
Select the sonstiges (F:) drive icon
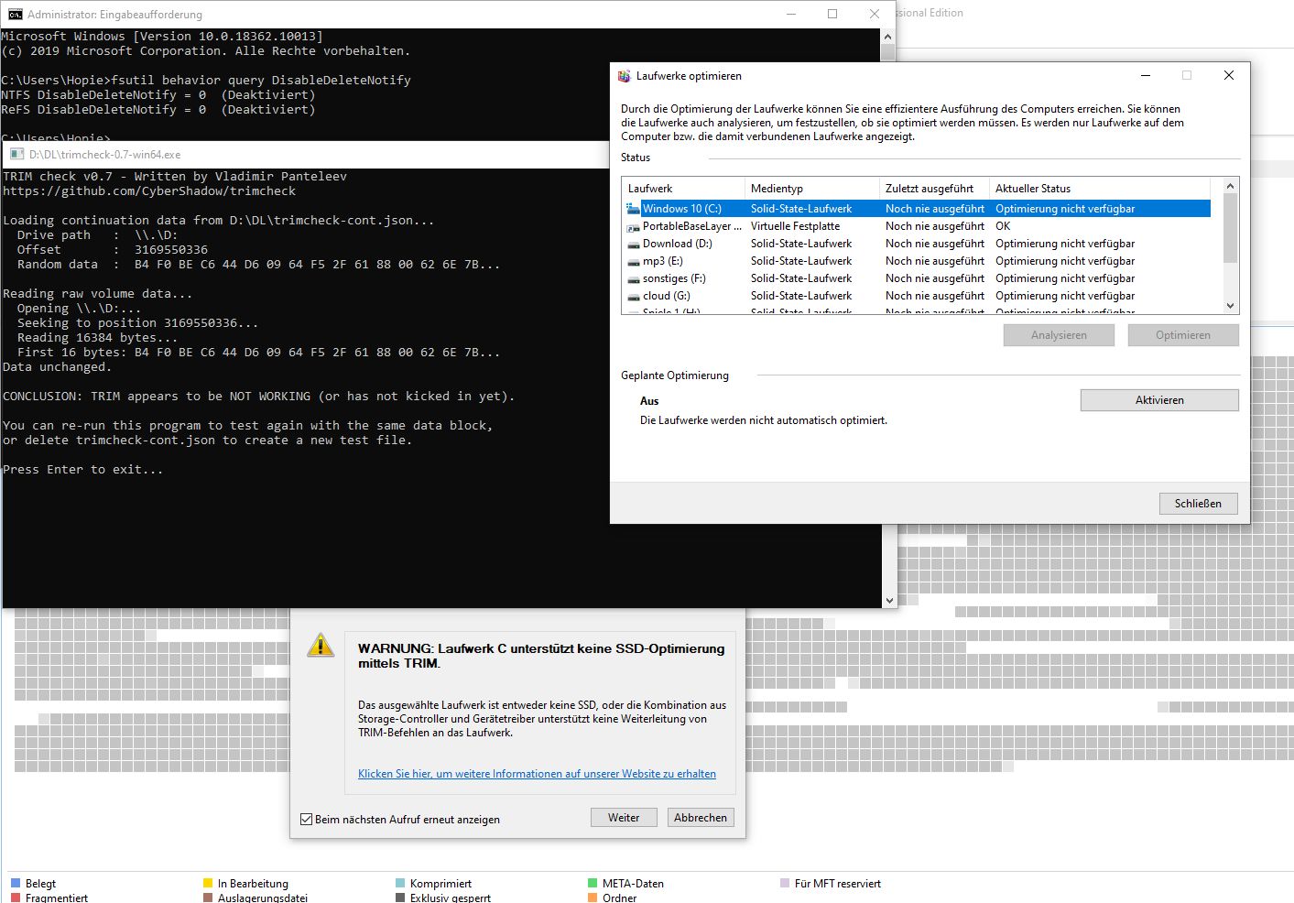click(x=633, y=278)
